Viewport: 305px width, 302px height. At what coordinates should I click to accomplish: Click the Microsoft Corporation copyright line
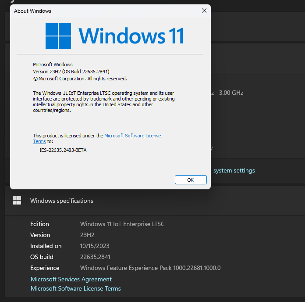click(x=80, y=79)
